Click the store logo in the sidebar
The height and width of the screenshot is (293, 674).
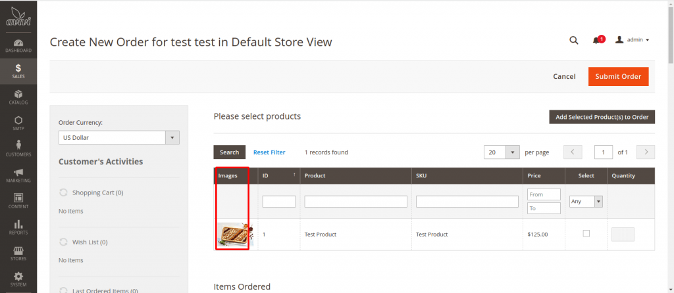[x=18, y=17]
